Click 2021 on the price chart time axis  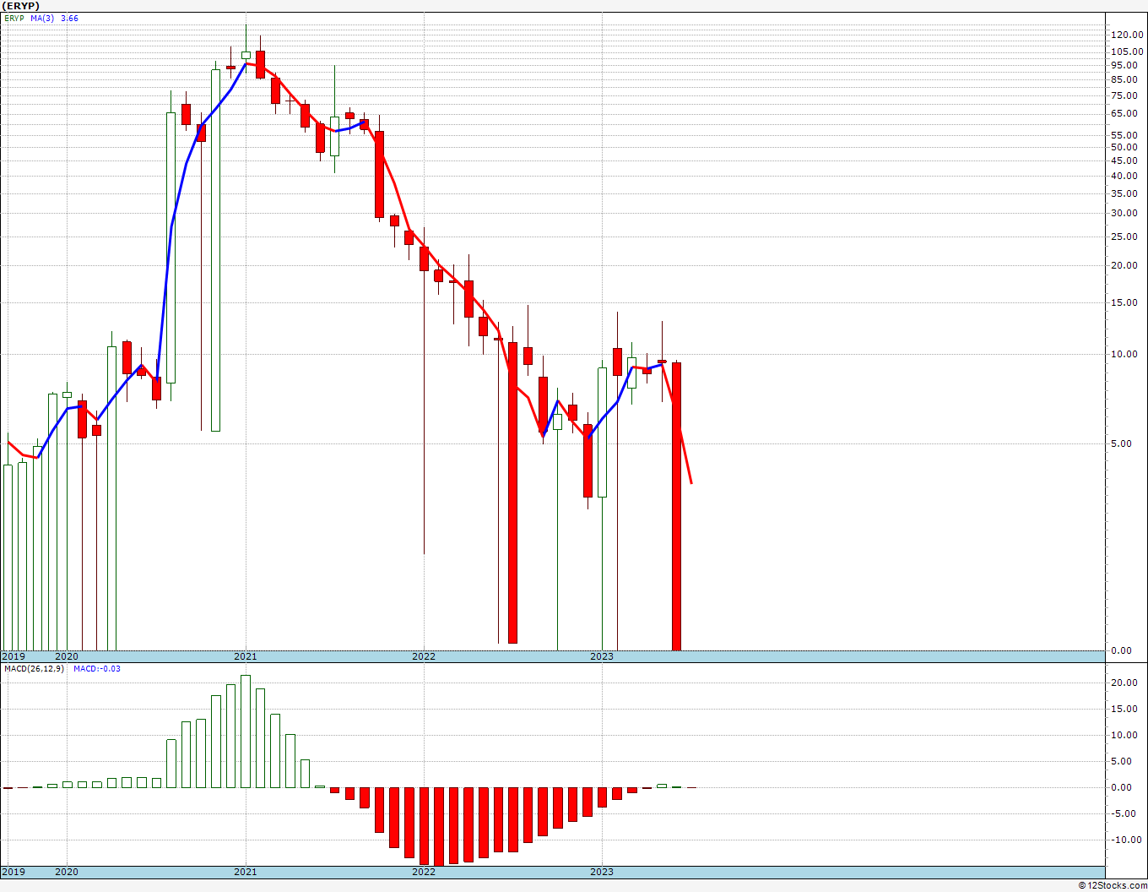tap(246, 656)
